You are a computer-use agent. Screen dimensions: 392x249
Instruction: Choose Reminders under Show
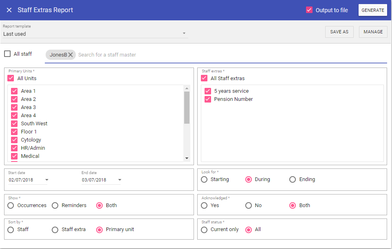point(55,205)
